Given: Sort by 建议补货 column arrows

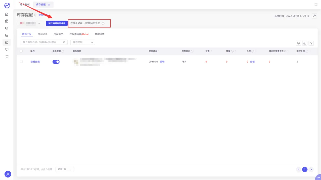Looking at the screenshot, I should 310,51.
